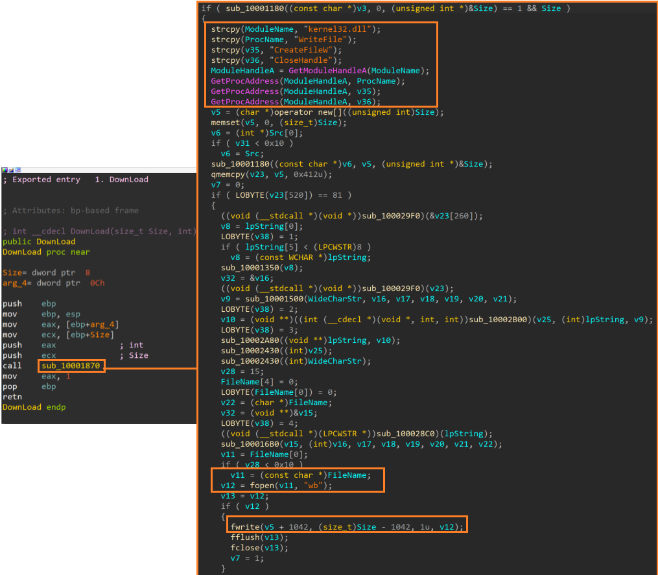This screenshot has width=658, height=575.
Task: Click 'LOBYTE(v23[520]) == 81' condition
Action: (281, 195)
